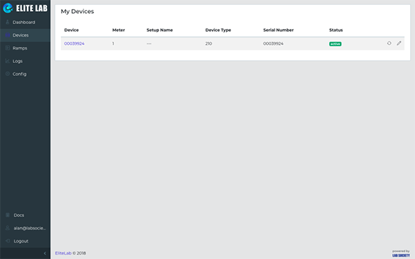
Task: Click the Logout arrow icon
Action: [x=8, y=241]
